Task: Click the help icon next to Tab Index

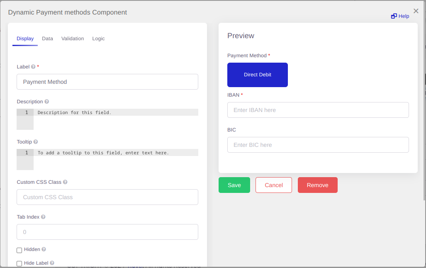Action: 44,217
